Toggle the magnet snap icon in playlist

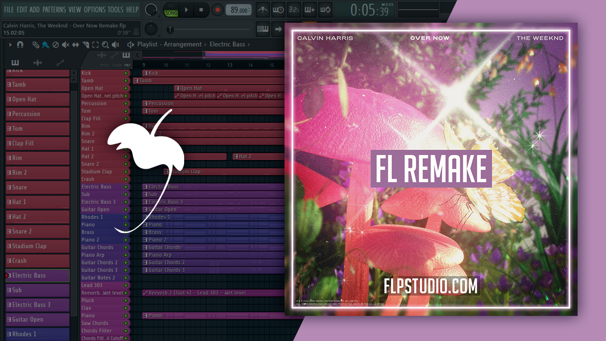coord(20,45)
